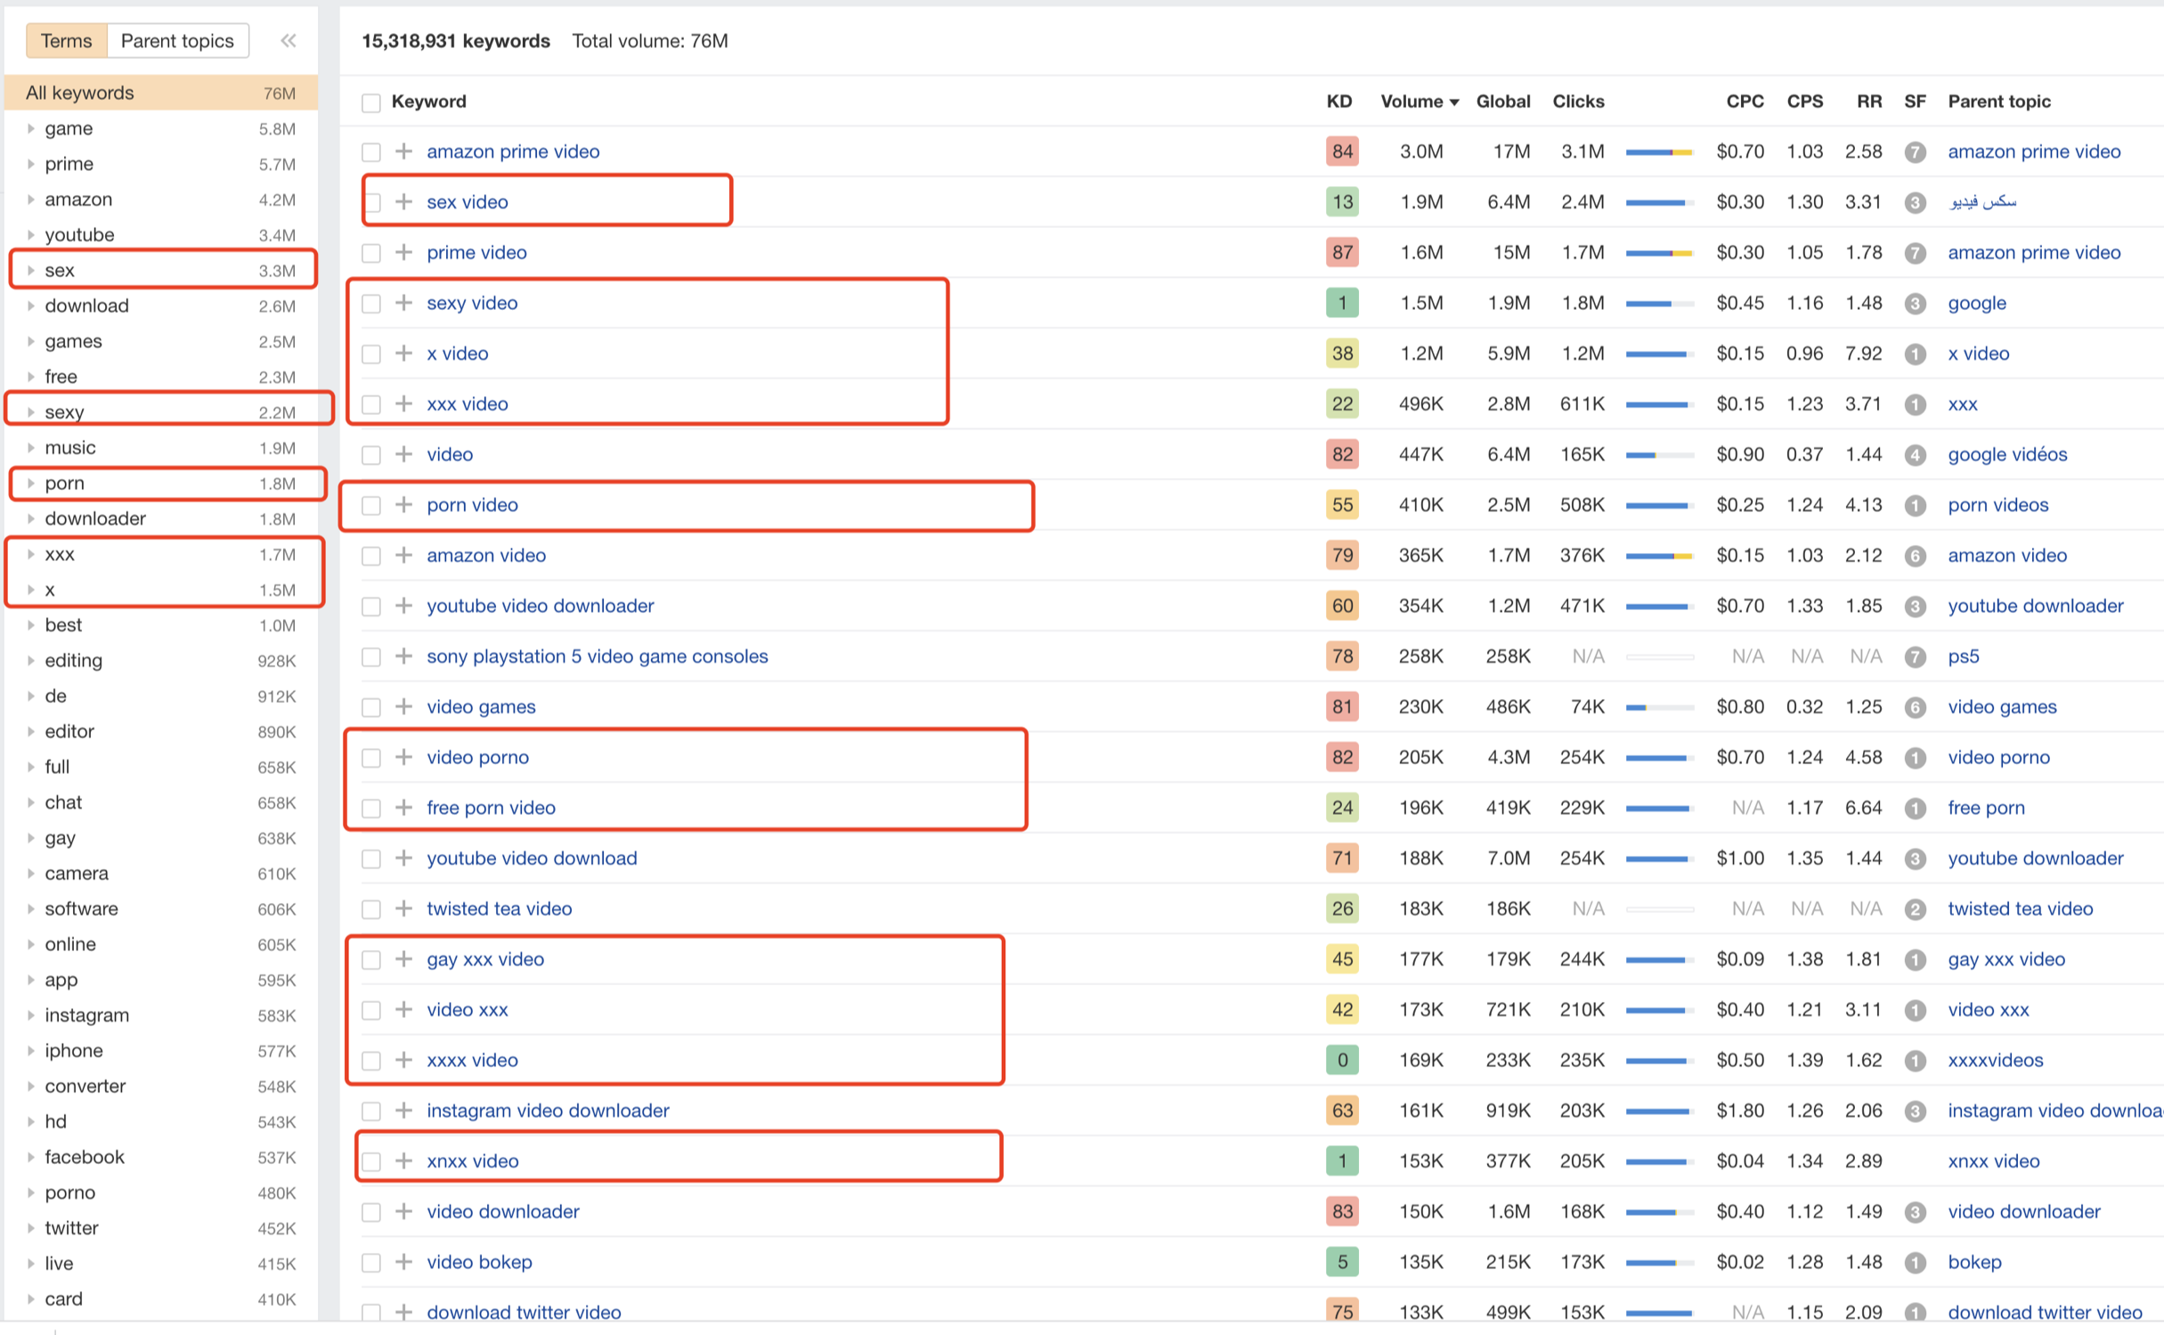Add prime video keyword using its plus icon
This screenshot has width=2164, height=1335.
coord(403,252)
